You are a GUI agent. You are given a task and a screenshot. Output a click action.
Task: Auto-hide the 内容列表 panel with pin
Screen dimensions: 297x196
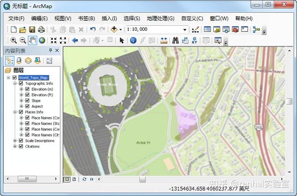[51, 50]
